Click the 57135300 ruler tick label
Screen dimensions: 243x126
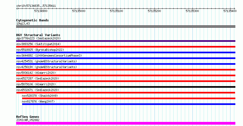(192, 11)
